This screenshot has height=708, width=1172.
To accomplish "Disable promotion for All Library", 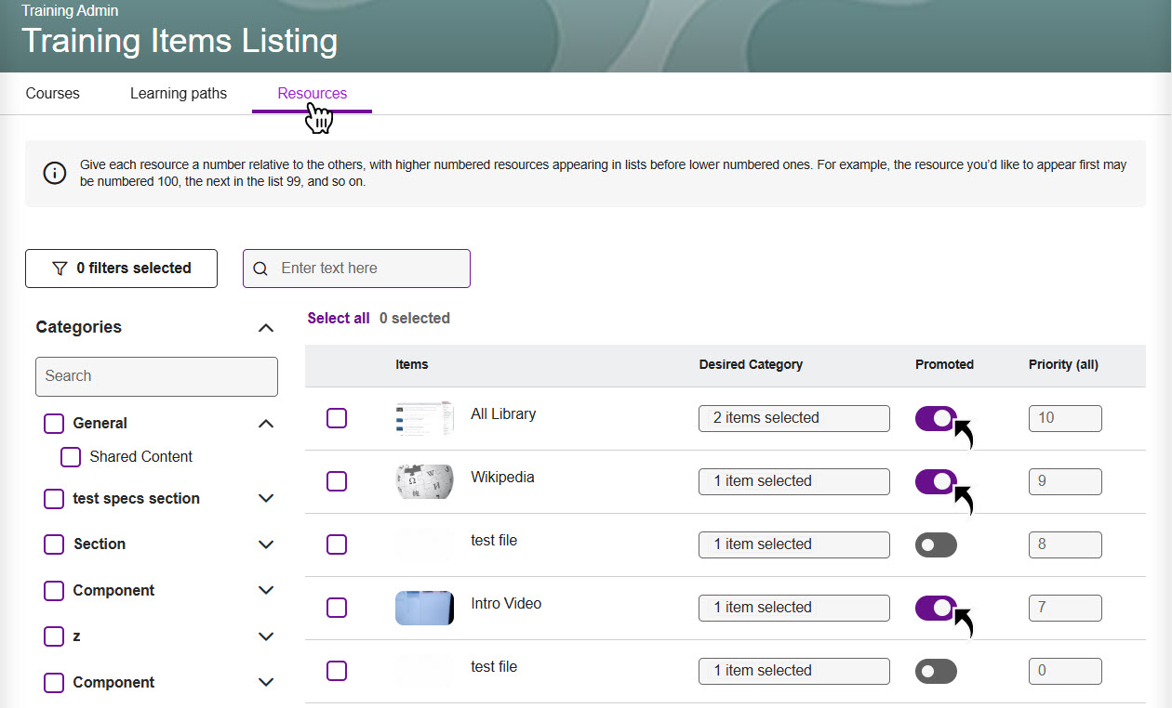I will click(x=936, y=418).
